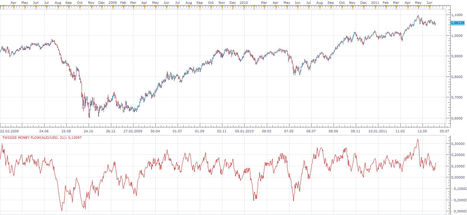Image resolution: width=467 pixels, height=215 pixels.
Task: Click the 0,7000 price axis value
Action: click(x=457, y=97)
